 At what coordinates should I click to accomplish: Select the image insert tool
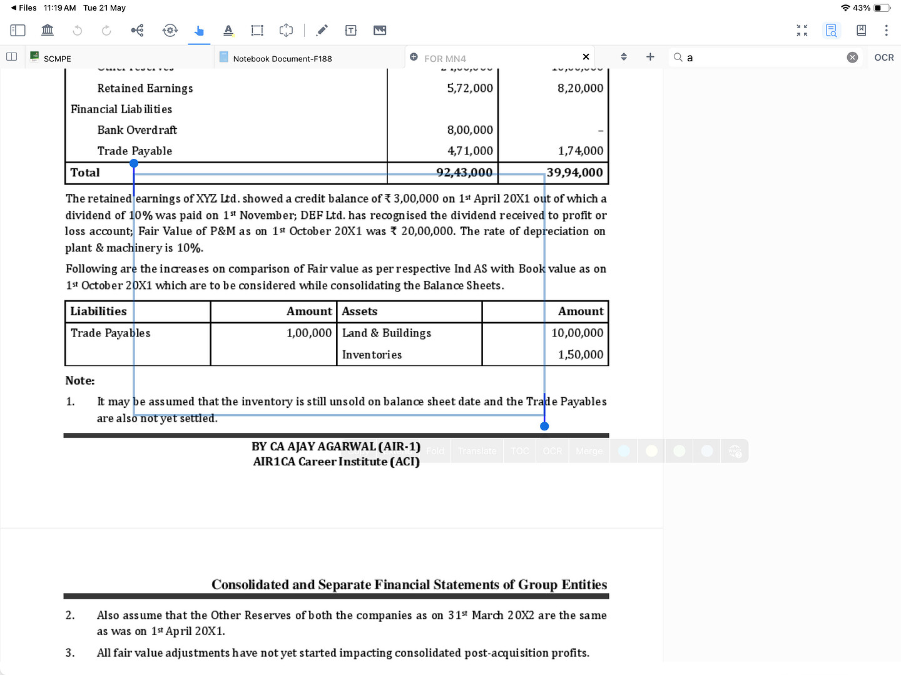380,30
